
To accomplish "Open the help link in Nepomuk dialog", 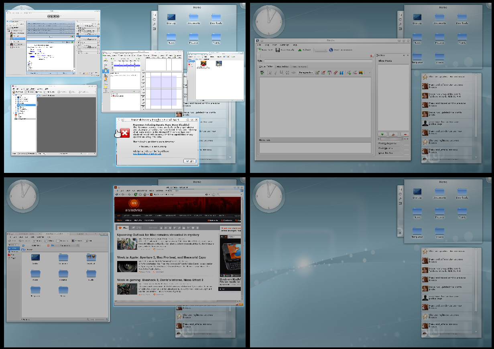I will pos(147,154).
